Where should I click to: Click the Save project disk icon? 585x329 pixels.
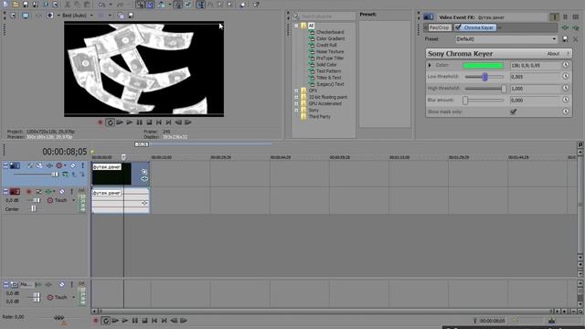(x=26, y=5)
